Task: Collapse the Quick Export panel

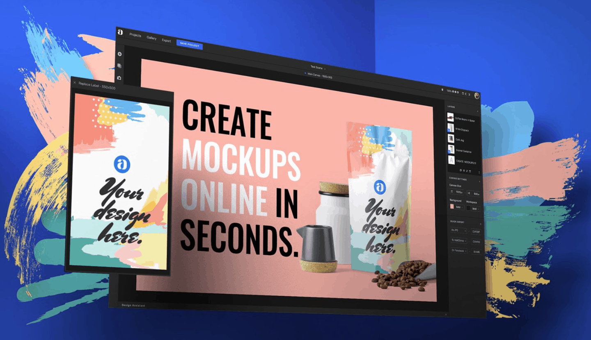Action: 481,224
